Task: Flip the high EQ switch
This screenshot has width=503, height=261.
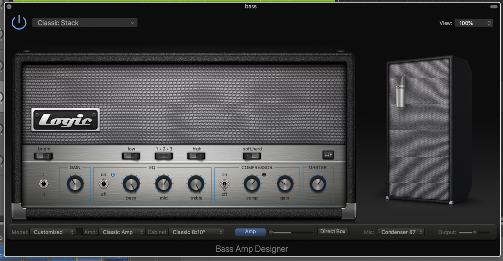Action: (196, 157)
